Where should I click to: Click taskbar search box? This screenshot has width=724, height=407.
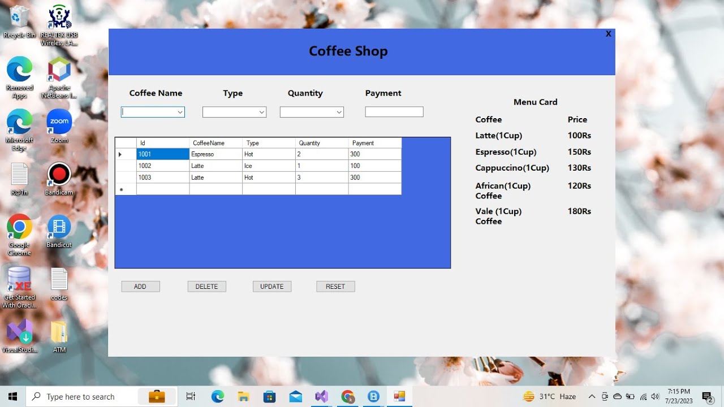coord(101,396)
